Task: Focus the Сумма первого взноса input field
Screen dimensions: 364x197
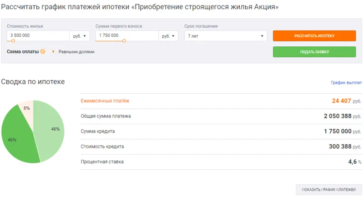Action: [x=126, y=35]
